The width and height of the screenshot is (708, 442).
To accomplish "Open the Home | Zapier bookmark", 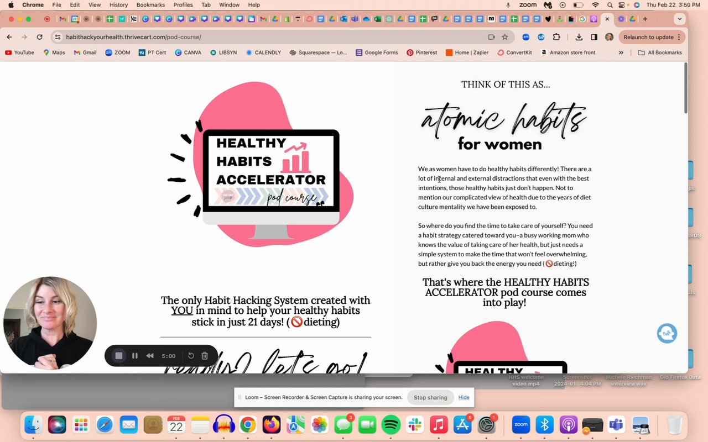I will 467,52.
